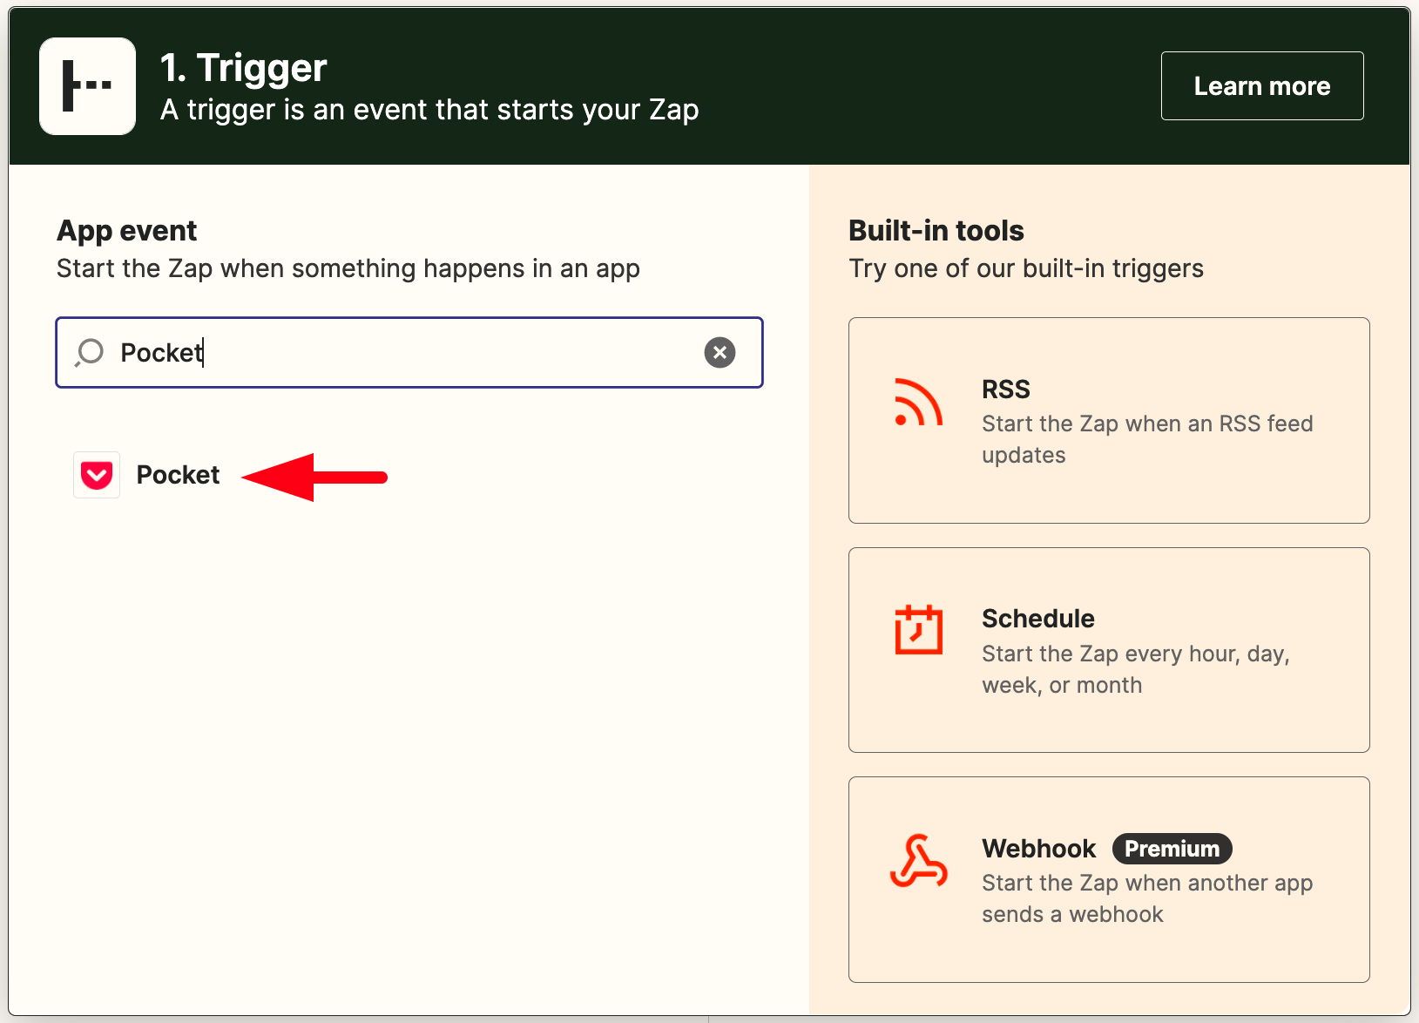The height and width of the screenshot is (1023, 1419).
Task: Choose the Webhook built-in trigger card
Action: [x=1109, y=879]
